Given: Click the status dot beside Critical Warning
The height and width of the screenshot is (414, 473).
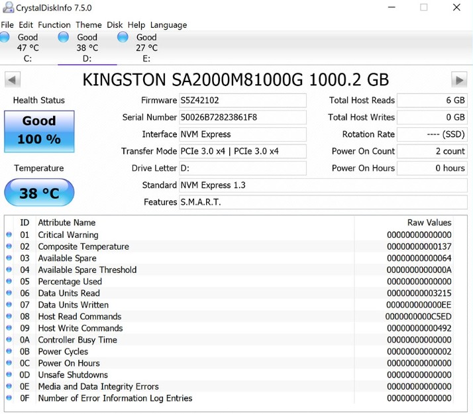Looking at the screenshot, I should 9,234.
